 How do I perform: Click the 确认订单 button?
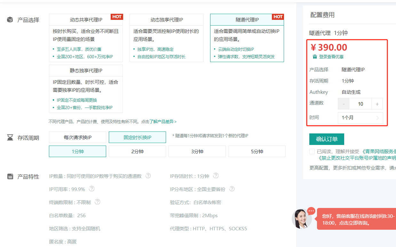[327, 139]
